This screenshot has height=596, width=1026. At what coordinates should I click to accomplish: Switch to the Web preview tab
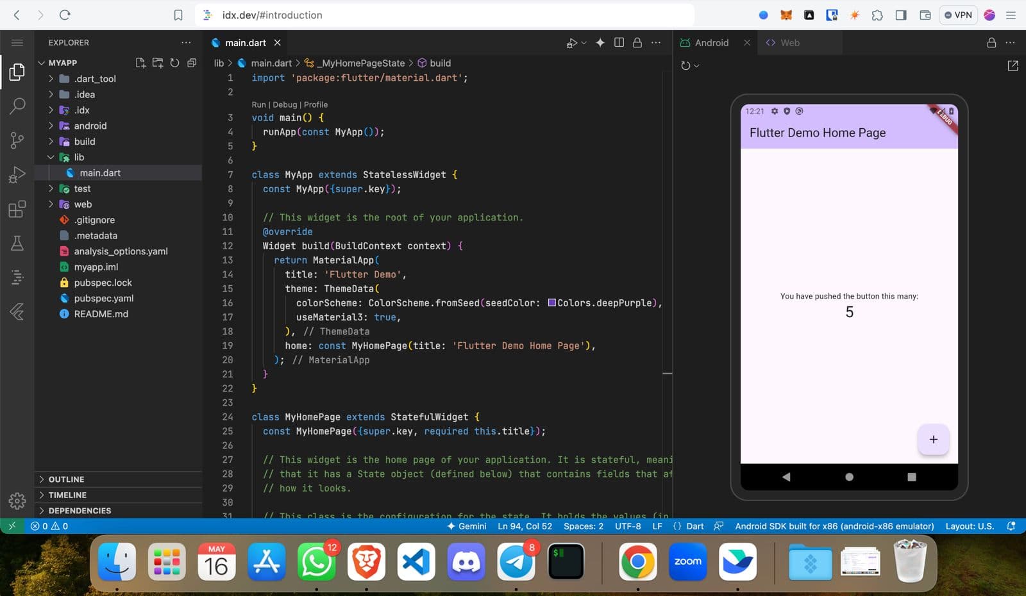[789, 42]
